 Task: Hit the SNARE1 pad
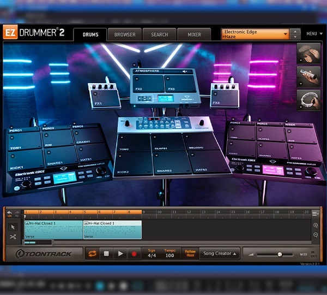[x=61, y=156]
